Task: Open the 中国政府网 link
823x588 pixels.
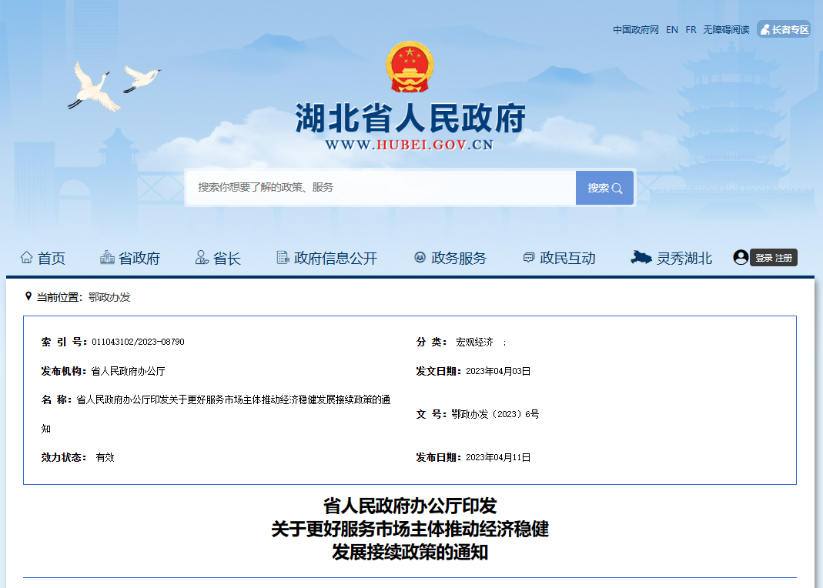Action: tap(636, 30)
